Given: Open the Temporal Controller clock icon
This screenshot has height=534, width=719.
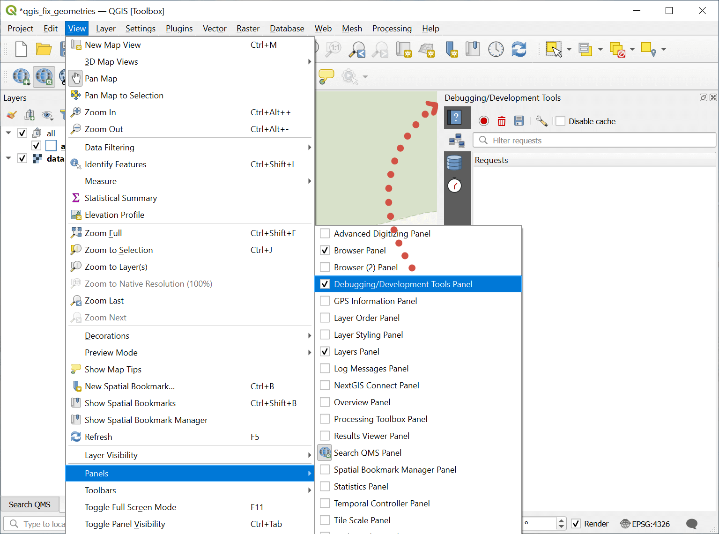Looking at the screenshot, I should coord(496,49).
